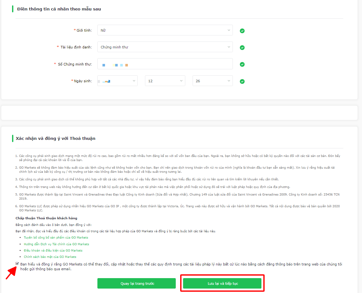Open Tuyên bố công bố sản phẩm link
362x293 pixels.
coord(56,238)
